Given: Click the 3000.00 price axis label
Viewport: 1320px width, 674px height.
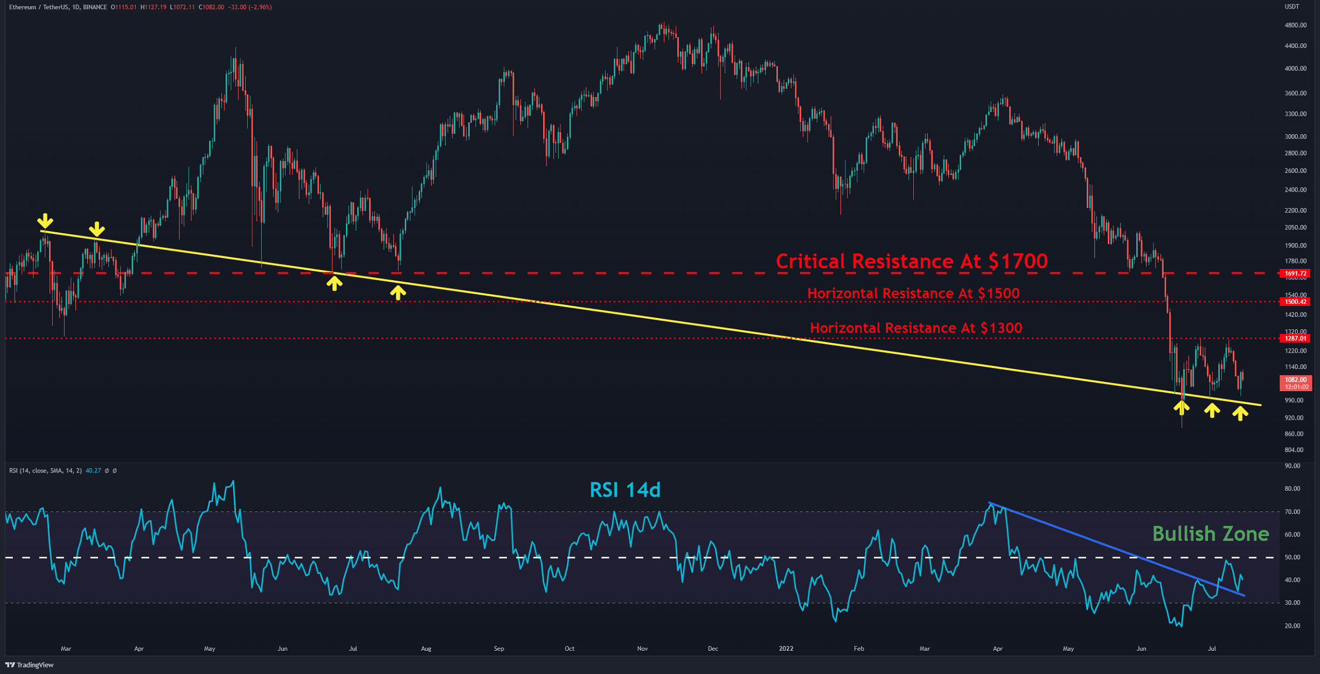Looking at the screenshot, I should tap(1295, 136).
